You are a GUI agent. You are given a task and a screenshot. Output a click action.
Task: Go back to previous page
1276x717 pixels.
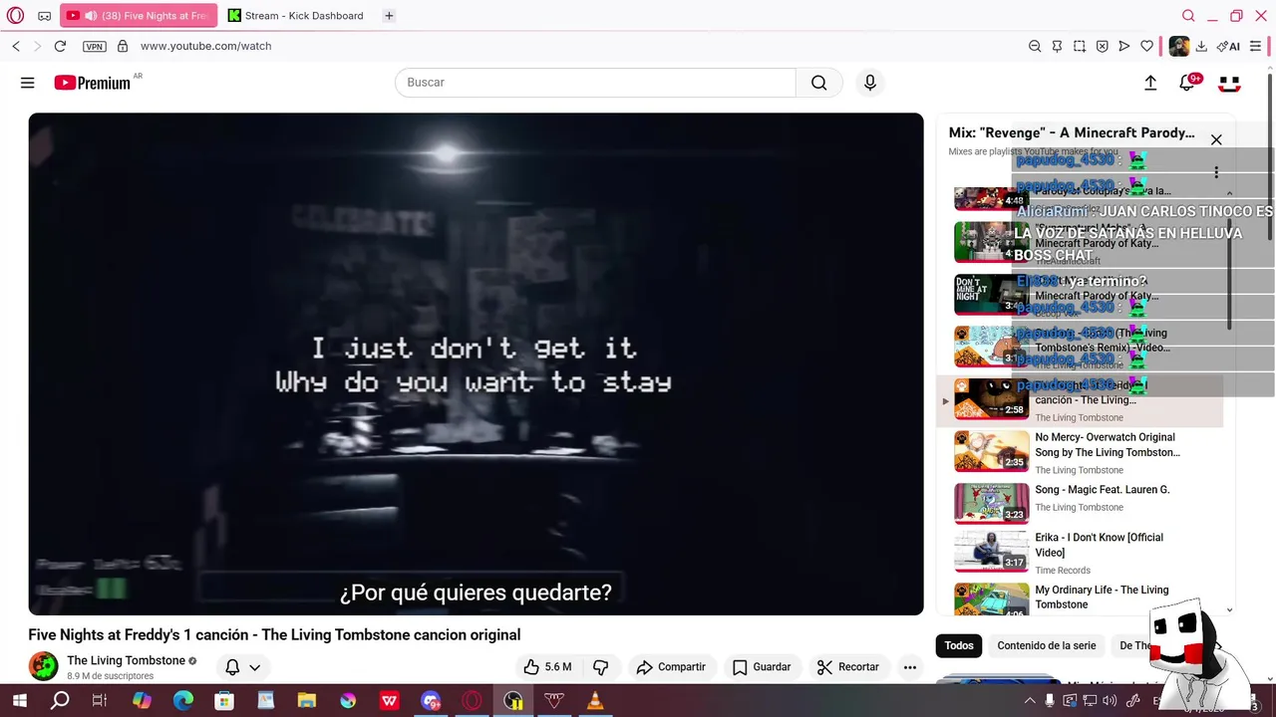pos(16,46)
